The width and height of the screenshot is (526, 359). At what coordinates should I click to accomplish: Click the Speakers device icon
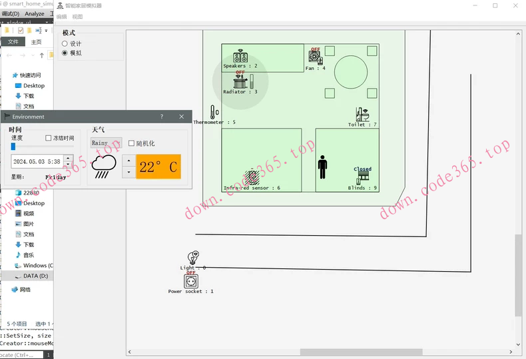(x=240, y=56)
